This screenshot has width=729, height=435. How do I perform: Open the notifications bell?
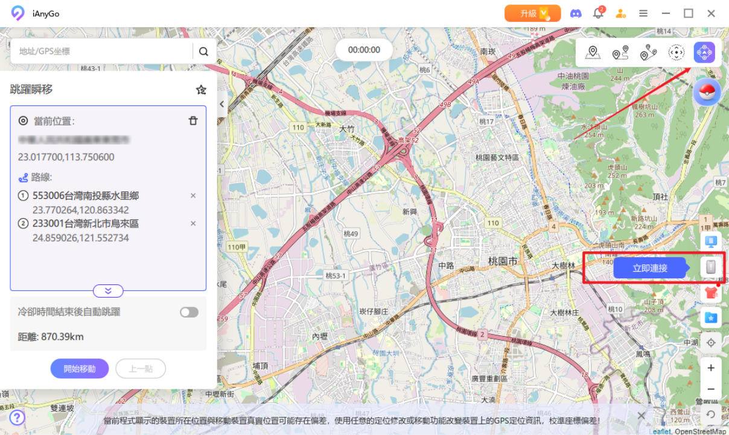[x=598, y=13]
